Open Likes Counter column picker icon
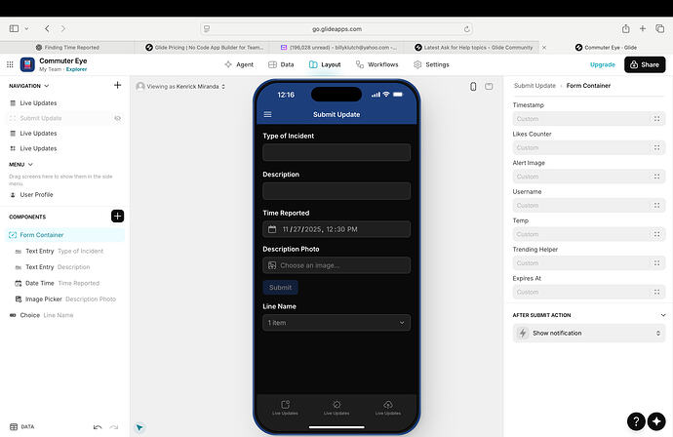 [656, 147]
